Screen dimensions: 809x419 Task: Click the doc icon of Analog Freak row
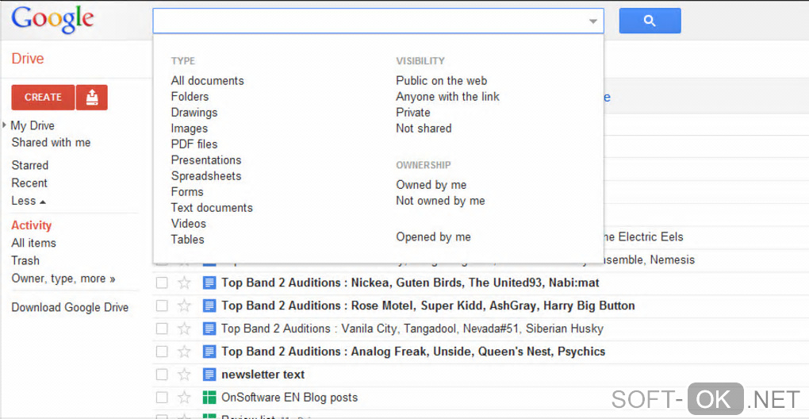pos(209,352)
